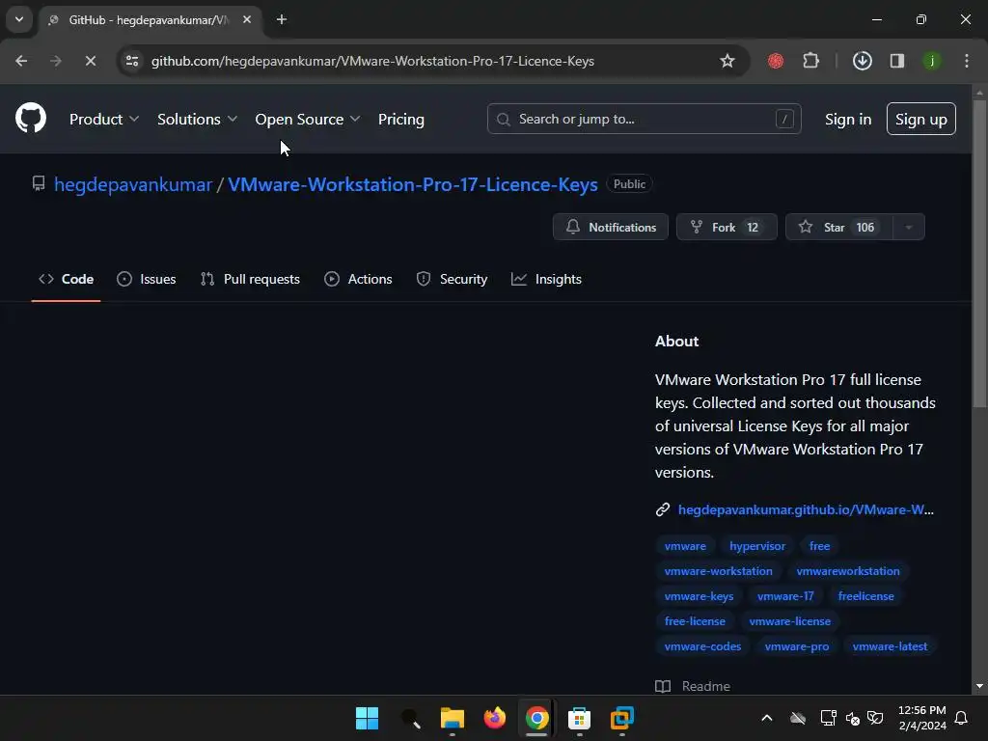Image resolution: width=988 pixels, height=741 pixels.
Task: Switch to the Code tab
Action: (x=67, y=279)
